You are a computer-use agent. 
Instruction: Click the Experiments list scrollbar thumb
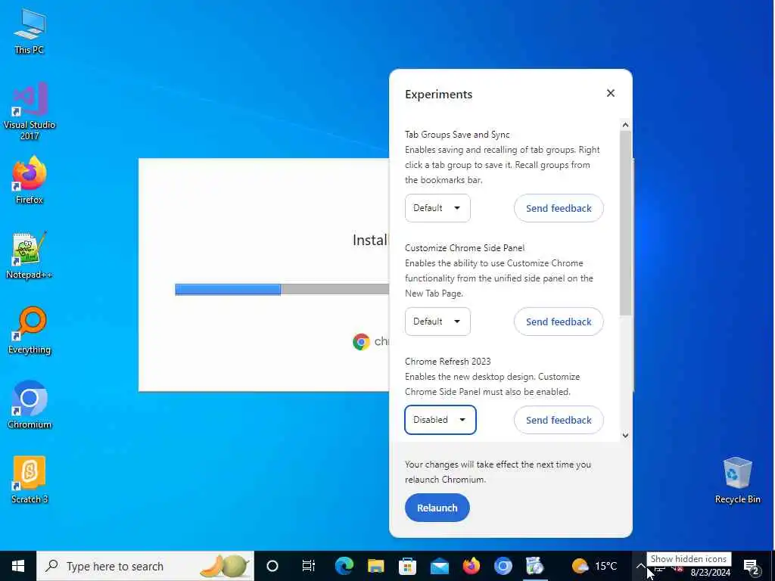pos(625,223)
